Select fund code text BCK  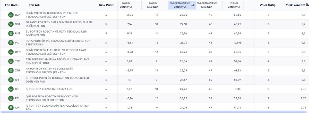(x=18, y=15)
